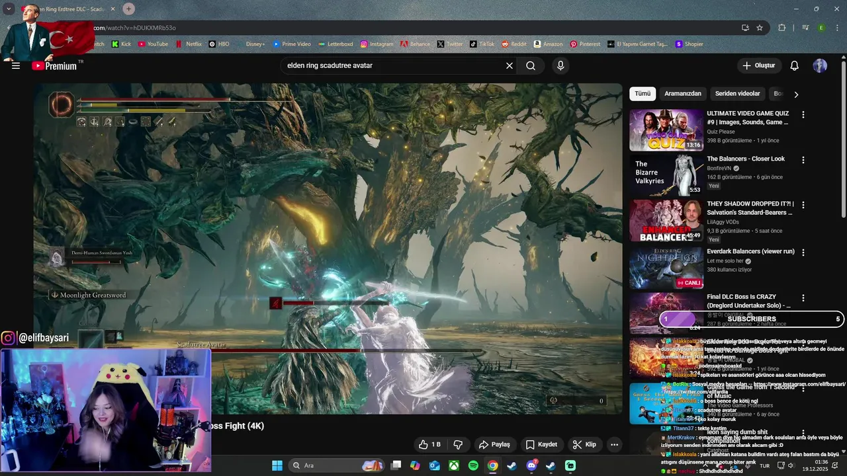Image resolution: width=847 pixels, height=476 pixels.
Task: Open options for Everdark Balancers video
Action: (803, 253)
